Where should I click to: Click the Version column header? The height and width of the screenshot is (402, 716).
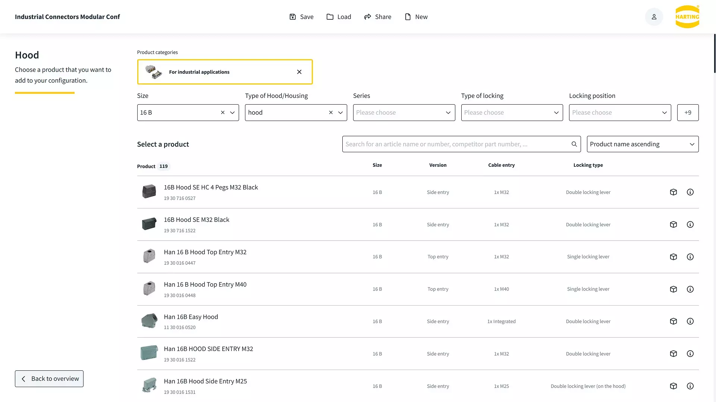(438, 165)
